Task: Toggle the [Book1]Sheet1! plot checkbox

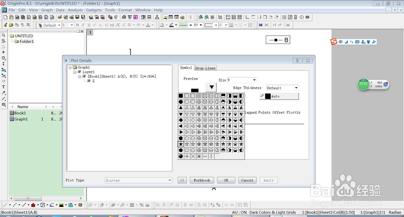Action: [84, 76]
